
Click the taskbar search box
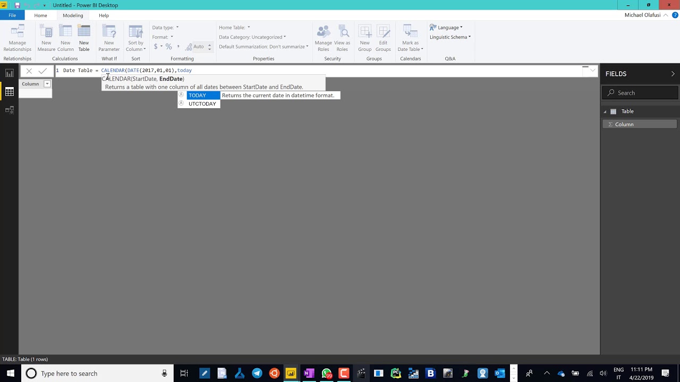tap(96, 374)
